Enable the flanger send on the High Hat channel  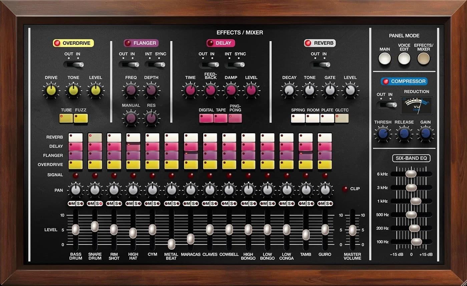pyautogui.click(x=133, y=155)
